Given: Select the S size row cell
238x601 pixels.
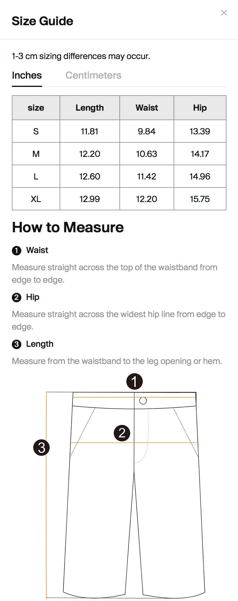Looking at the screenshot, I should click(x=36, y=131).
